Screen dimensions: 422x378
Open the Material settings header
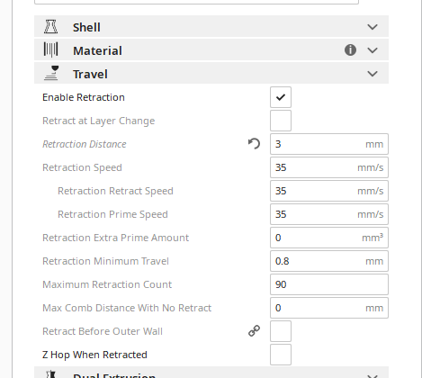click(x=211, y=49)
